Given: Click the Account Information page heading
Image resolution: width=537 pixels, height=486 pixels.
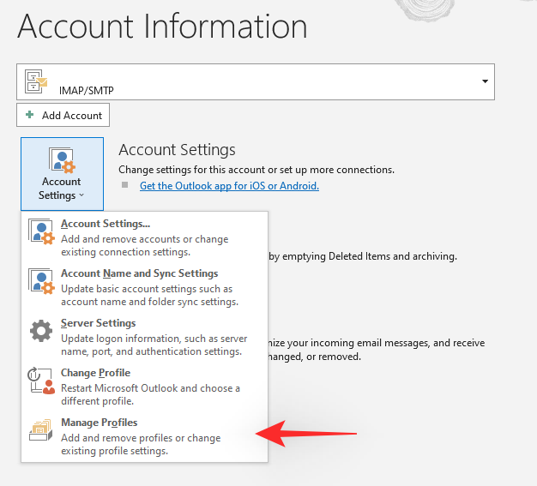Looking at the screenshot, I should pos(162,27).
